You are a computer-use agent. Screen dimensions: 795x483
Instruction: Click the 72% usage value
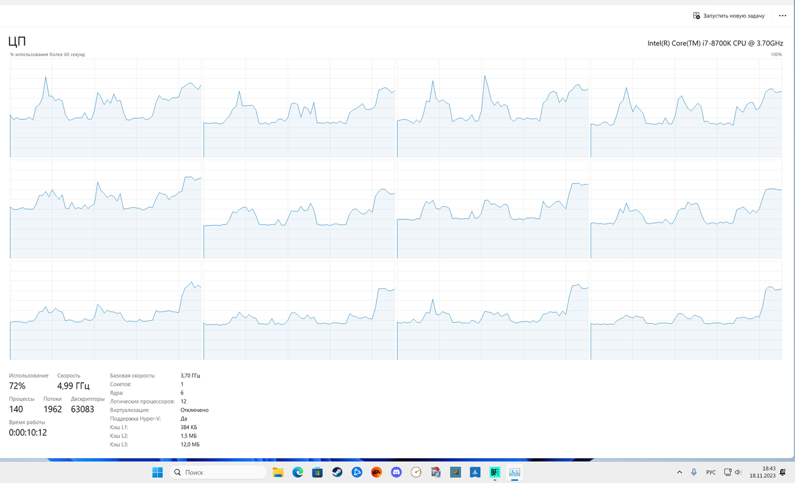(17, 386)
